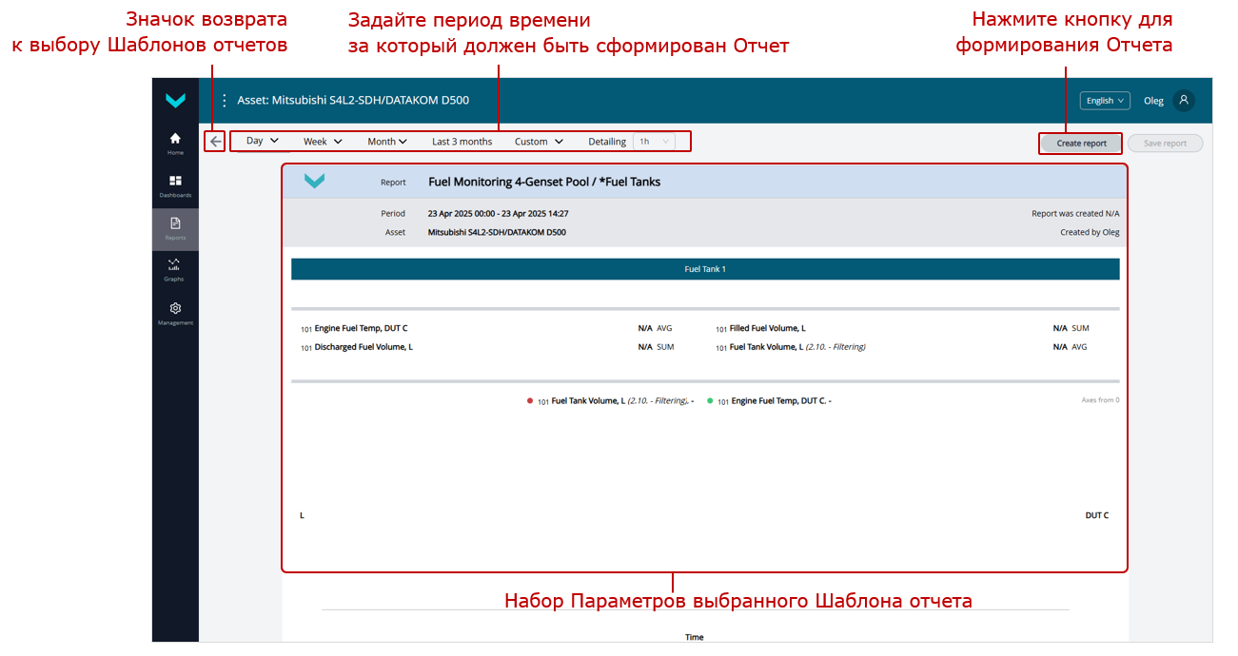Click the back arrow to return to report templates

(215, 140)
